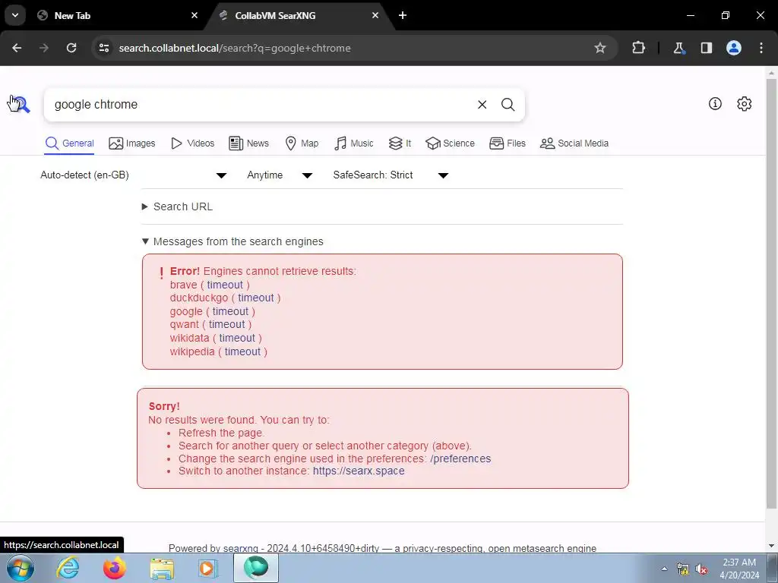
Task: Clear the search query with X
Action: pos(482,105)
